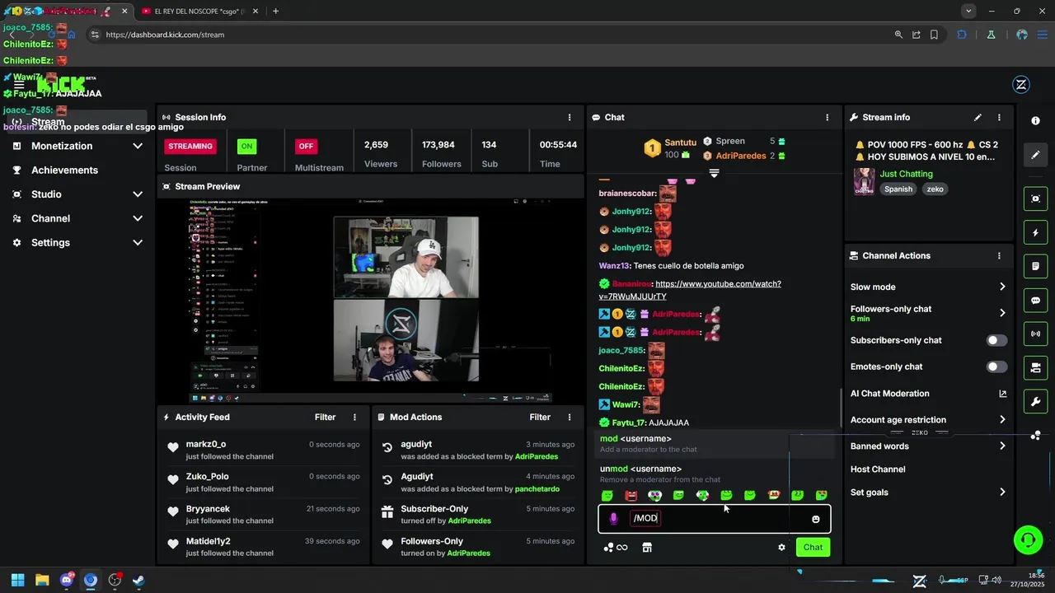Image resolution: width=1055 pixels, height=593 pixels.
Task: Click the Spanish stream tag
Action: (x=898, y=189)
